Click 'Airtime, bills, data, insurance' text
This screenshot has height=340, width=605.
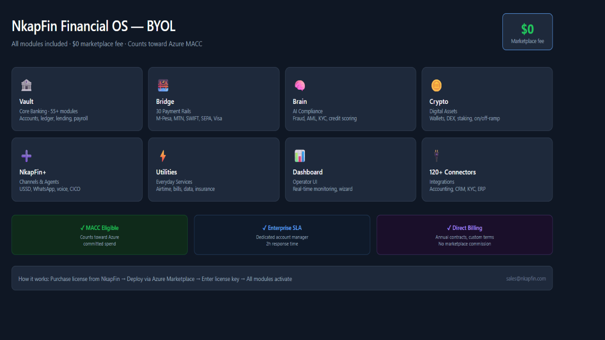[185, 189]
